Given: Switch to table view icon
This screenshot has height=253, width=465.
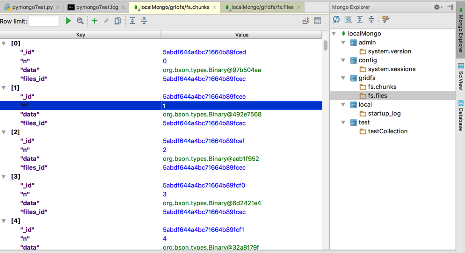Looking at the screenshot, I should click(x=318, y=21).
